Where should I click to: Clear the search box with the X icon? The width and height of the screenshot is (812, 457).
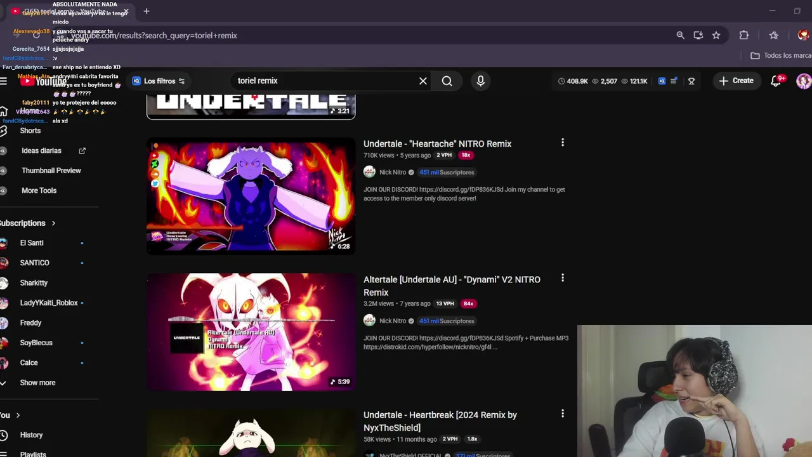coord(423,81)
